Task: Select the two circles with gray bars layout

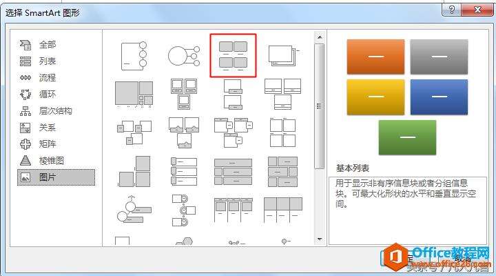Action: 134,210
